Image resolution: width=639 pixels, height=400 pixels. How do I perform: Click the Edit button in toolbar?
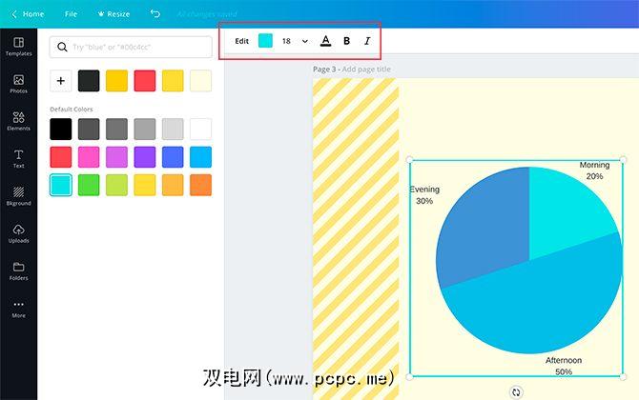pos(241,41)
